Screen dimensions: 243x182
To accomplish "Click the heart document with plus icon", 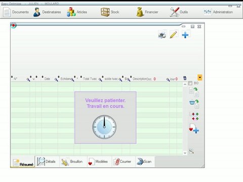I will point(194,128).
